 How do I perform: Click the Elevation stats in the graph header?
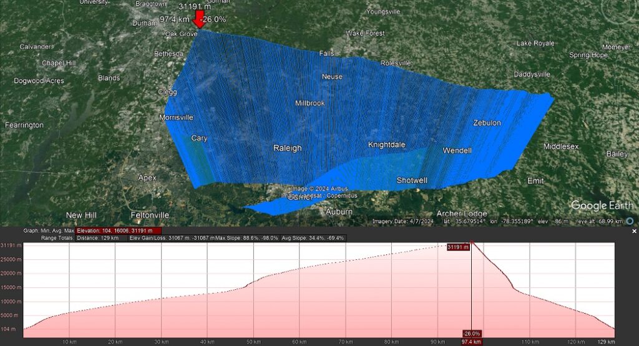pos(119,231)
